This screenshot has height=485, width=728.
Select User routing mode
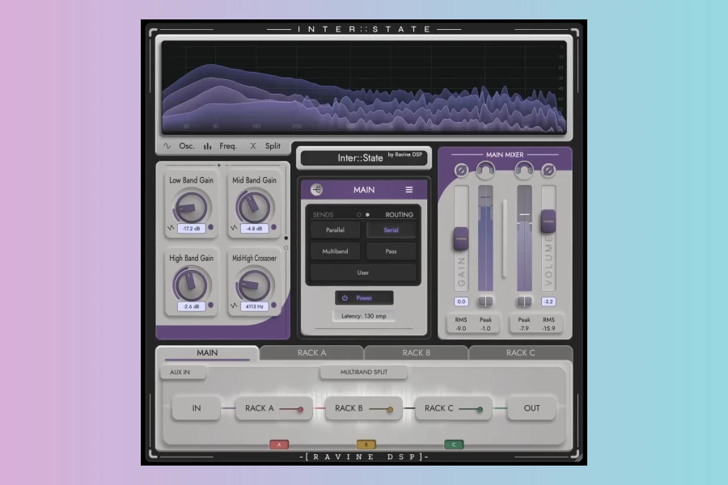tap(363, 273)
